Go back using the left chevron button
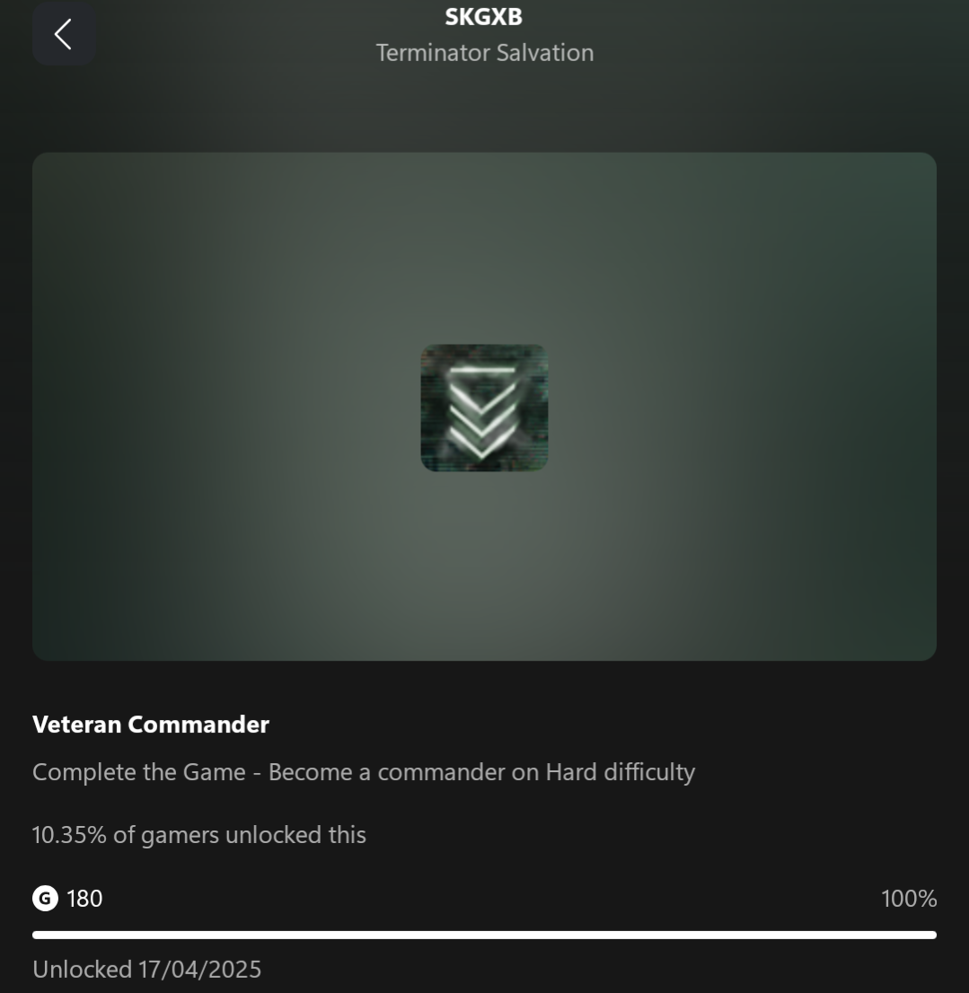Viewport: 969px width, 993px height. tap(64, 33)
